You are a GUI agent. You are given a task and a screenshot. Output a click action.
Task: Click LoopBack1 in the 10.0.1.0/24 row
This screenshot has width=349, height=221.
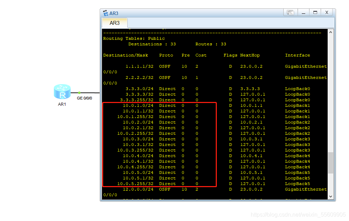click(298, 105)
